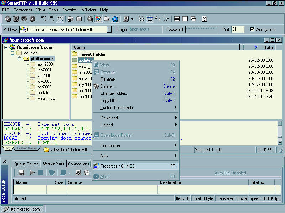The height and width of the screenshot is (213, 285).
Task: Open the Queue Source tab
Action: pos(26,164)
